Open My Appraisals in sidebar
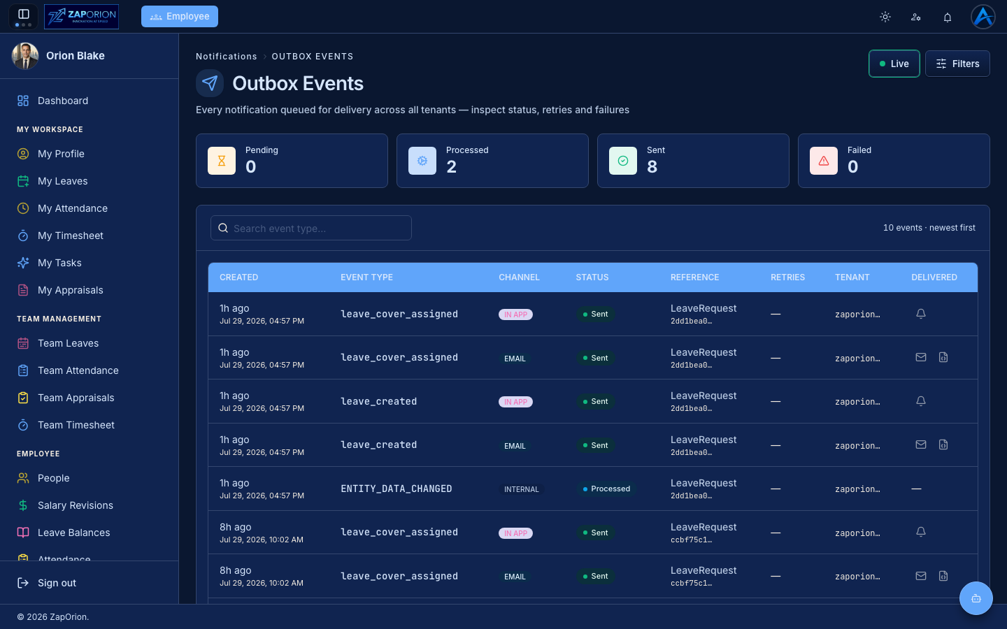 tap(90, 290)
